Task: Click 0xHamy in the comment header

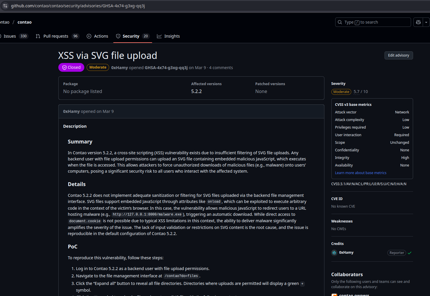Action: pos(71,111)
